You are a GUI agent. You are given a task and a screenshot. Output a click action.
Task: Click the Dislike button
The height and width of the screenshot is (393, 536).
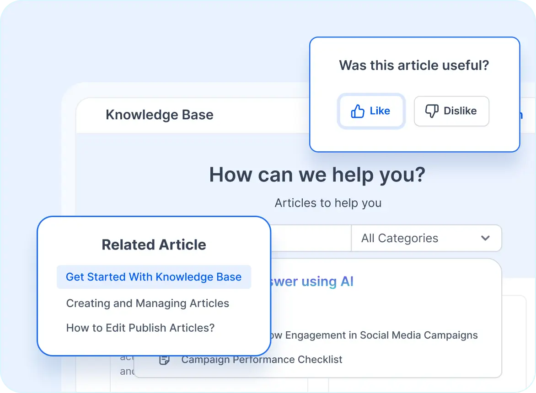(x=451, y=111)
